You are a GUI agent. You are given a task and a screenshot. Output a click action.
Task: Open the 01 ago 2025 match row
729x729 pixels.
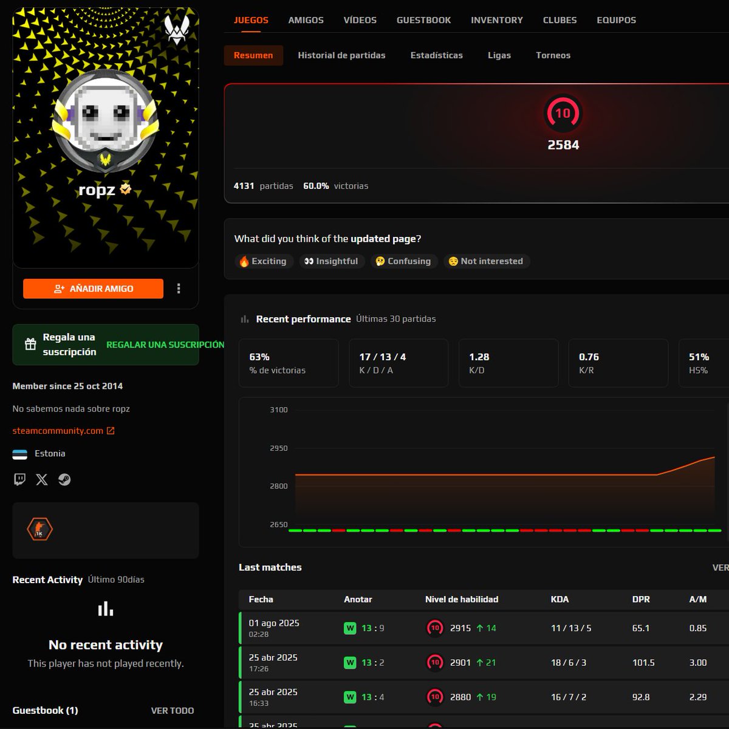click(484, 628)
